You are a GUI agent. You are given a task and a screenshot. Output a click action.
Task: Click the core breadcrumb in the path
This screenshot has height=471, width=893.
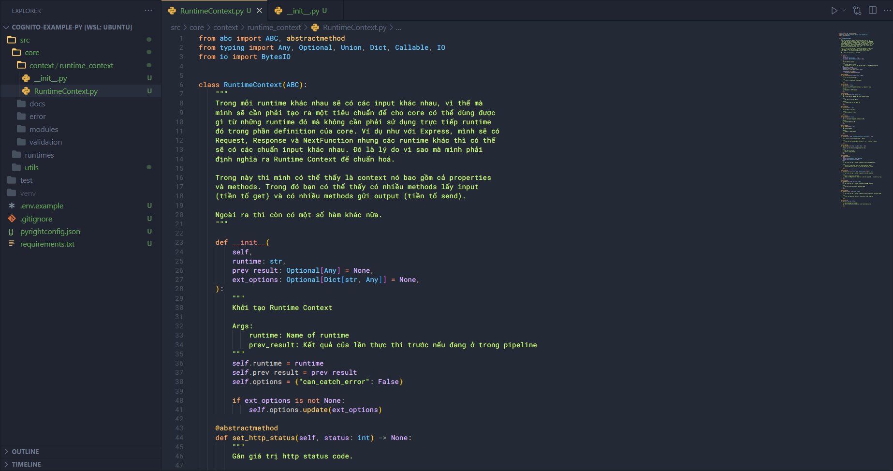pyautogui.click(x=196, y=28)
